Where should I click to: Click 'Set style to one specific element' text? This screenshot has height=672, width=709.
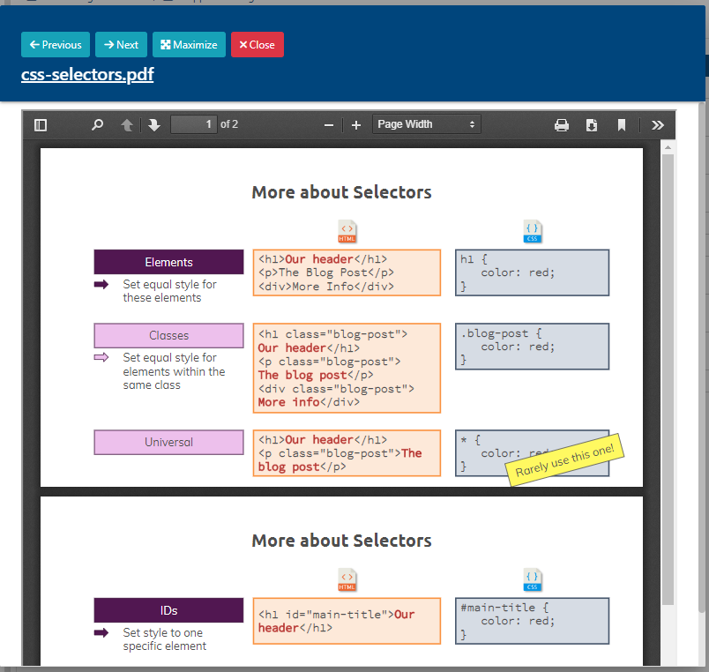[x=165, y=639]
